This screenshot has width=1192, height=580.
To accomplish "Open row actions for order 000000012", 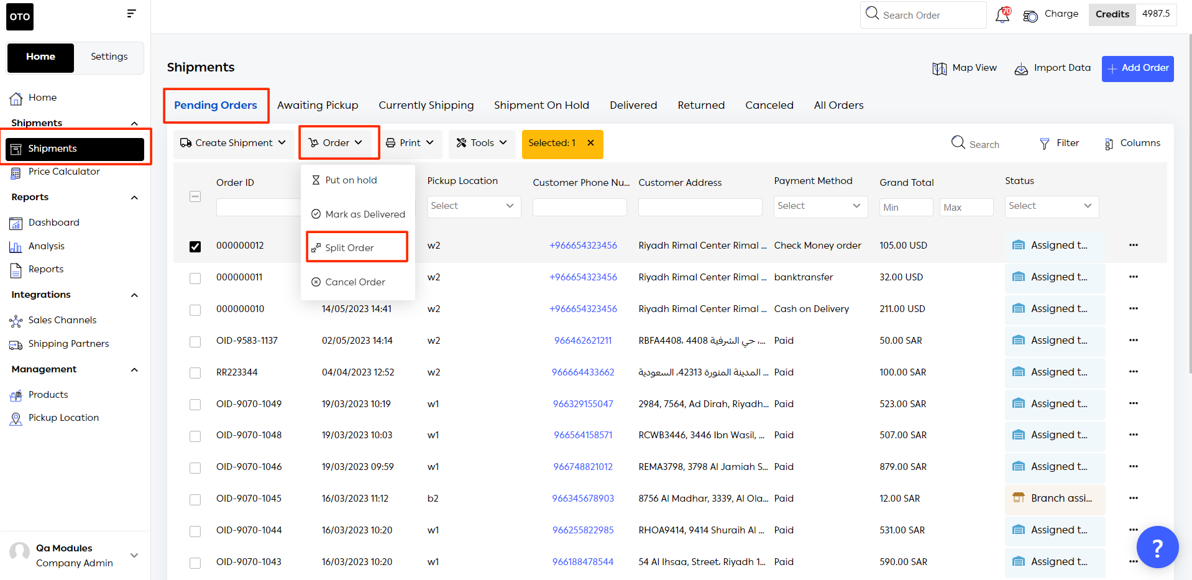I will pyautogui.click(x=1134, y=245).
